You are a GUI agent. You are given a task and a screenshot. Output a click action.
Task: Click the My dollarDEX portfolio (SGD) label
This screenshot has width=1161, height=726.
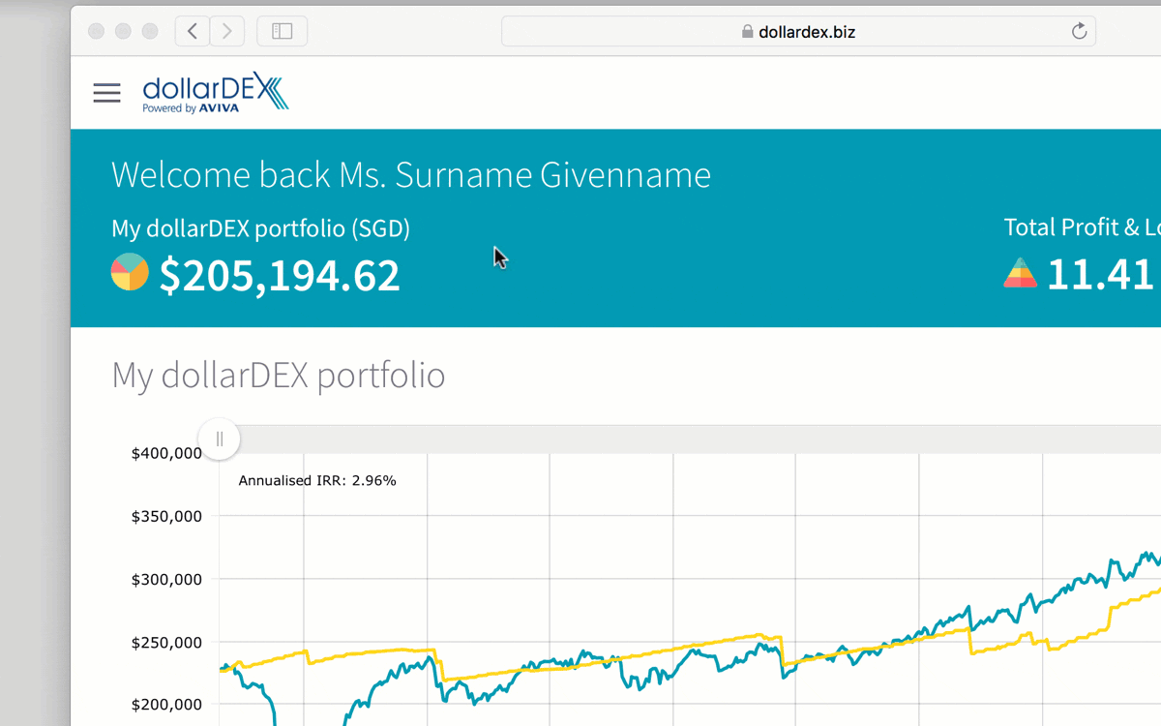[261, 229]
